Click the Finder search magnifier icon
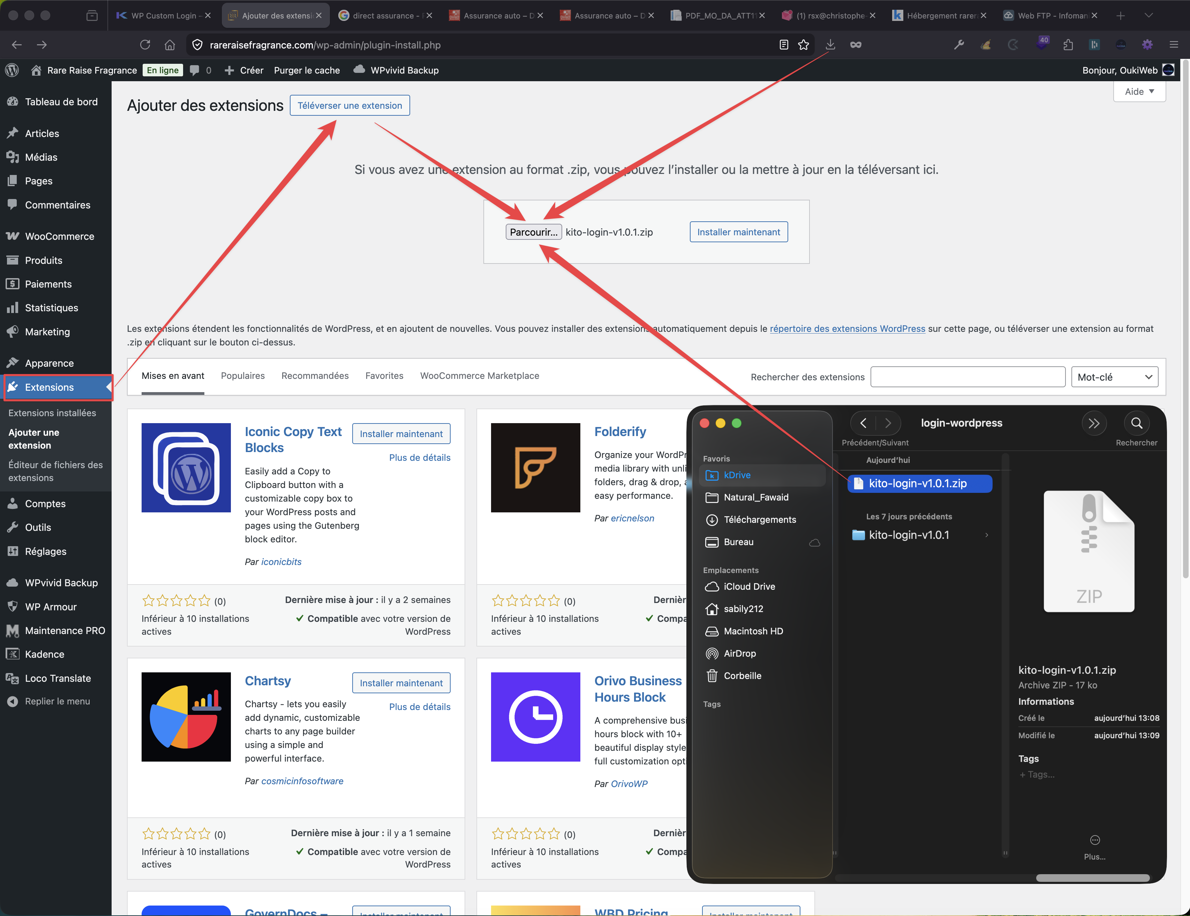 click(x=1136, y=423)
